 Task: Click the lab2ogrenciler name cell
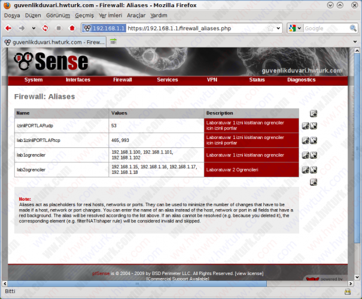pyautogui.click(x=62, y=170)
